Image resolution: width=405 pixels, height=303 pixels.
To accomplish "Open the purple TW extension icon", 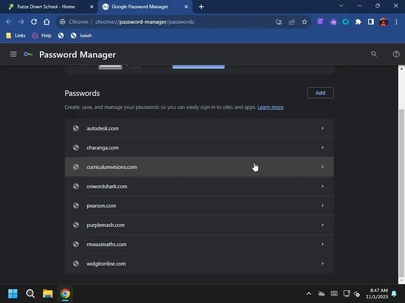I will pos(333,22).
